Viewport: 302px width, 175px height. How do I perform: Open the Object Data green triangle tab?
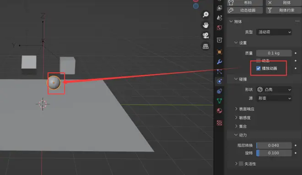coord(219,101)
